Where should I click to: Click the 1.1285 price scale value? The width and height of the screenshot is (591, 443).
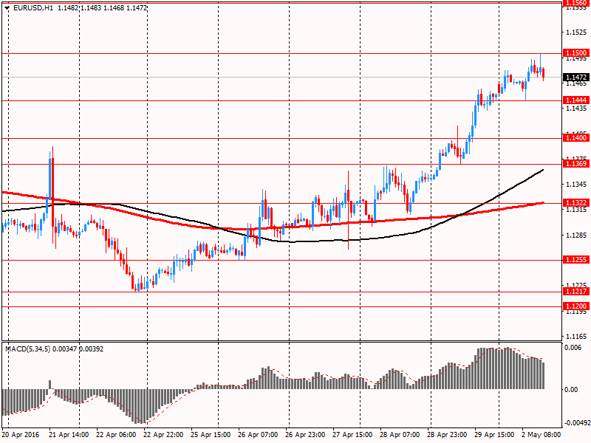click(576, 236)
